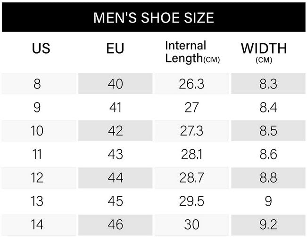Select the US column header
This screenshot has width=307, height=239.
click(x=41, y=48)
